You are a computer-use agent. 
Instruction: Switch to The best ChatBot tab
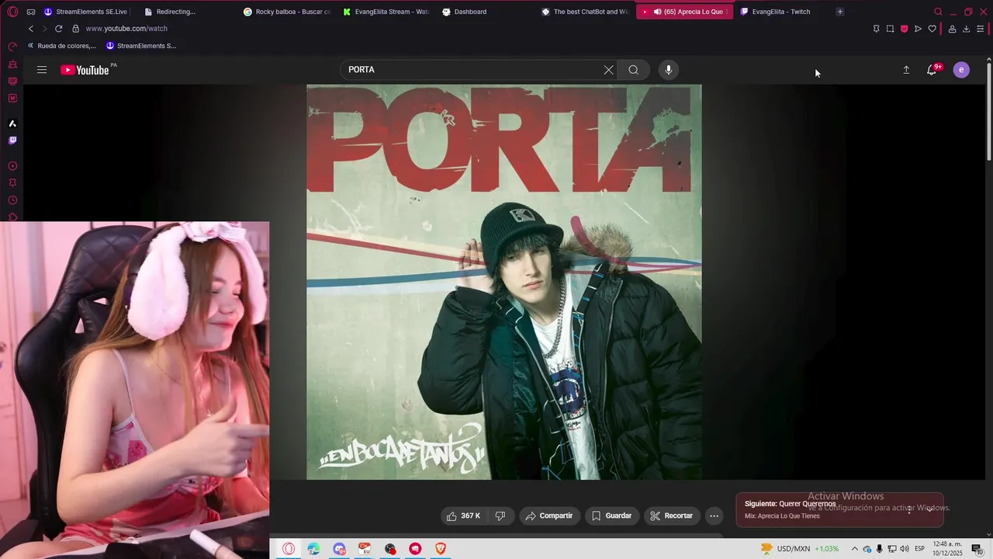(584, 12)
